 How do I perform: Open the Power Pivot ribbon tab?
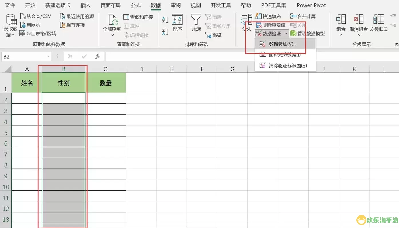pyautogui.click(x=311, y=5)
